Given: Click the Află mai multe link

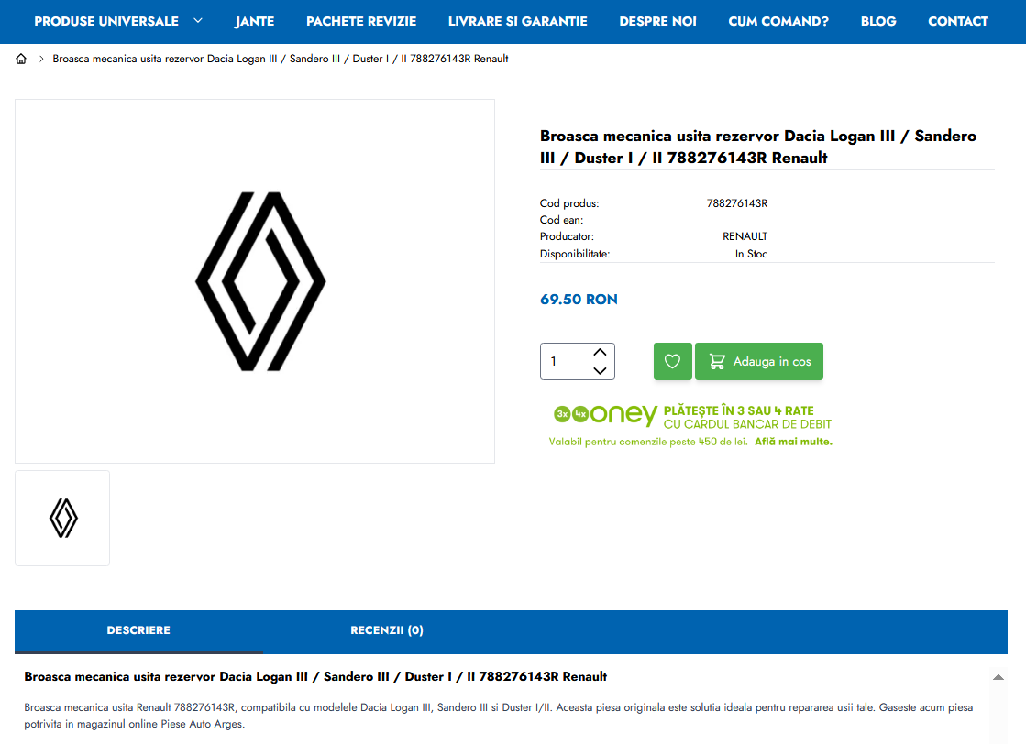Looking at the screenshot, I should 793,442.
